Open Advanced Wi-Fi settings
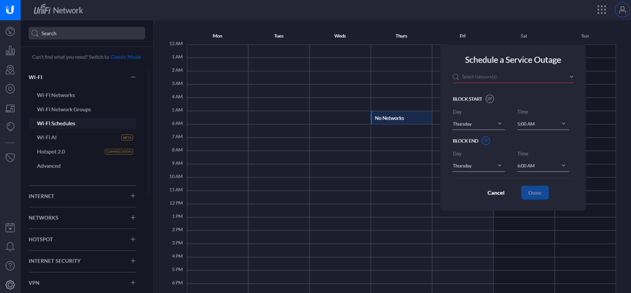 (49, 166)
